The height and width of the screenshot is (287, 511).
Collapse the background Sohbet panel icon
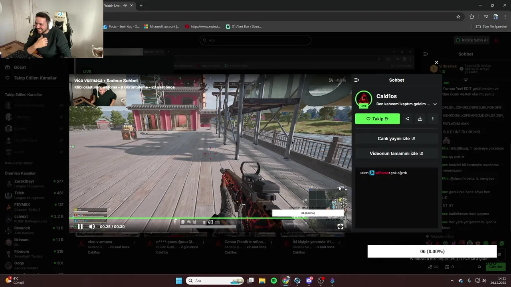[x=426, y=54]
